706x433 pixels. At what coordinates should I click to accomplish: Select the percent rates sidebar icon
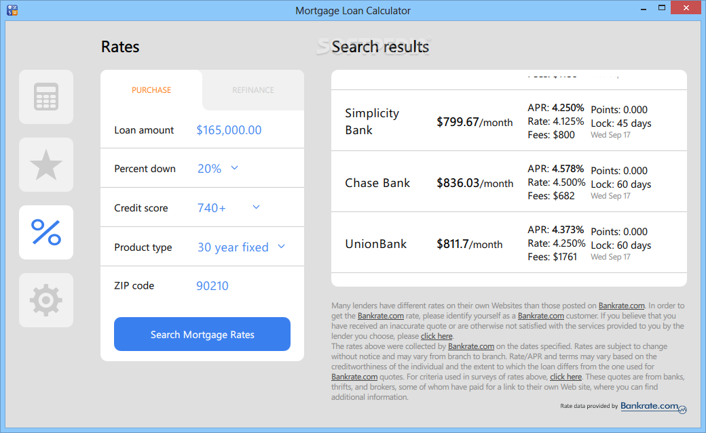(46, 232)
